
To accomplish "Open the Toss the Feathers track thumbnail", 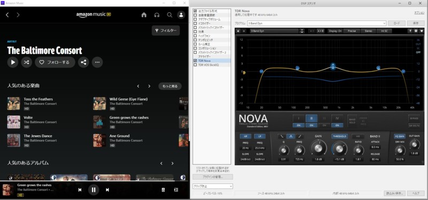I will coord(14,103).
